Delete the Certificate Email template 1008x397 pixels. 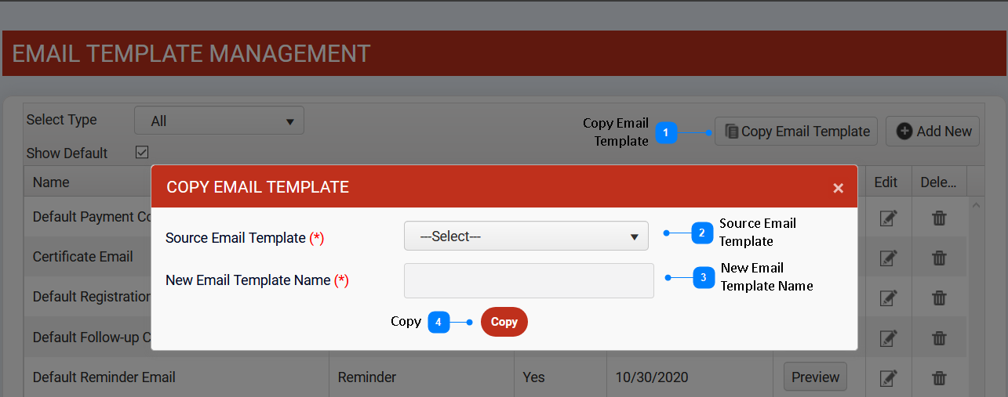939,258
